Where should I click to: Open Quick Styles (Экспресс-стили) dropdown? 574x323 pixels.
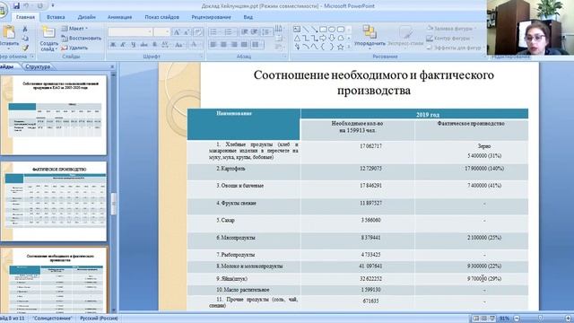coord(406,38)
